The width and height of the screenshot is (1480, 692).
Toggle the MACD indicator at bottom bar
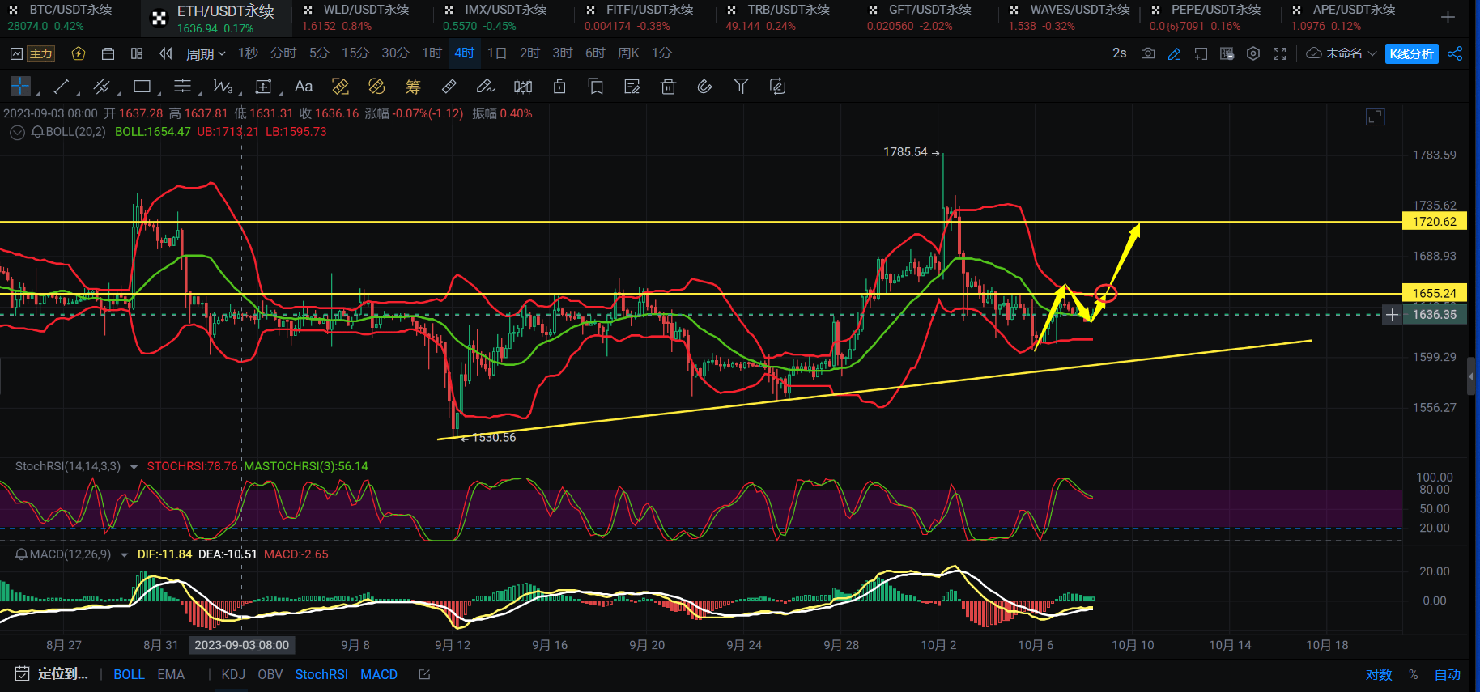click(379, 674)
